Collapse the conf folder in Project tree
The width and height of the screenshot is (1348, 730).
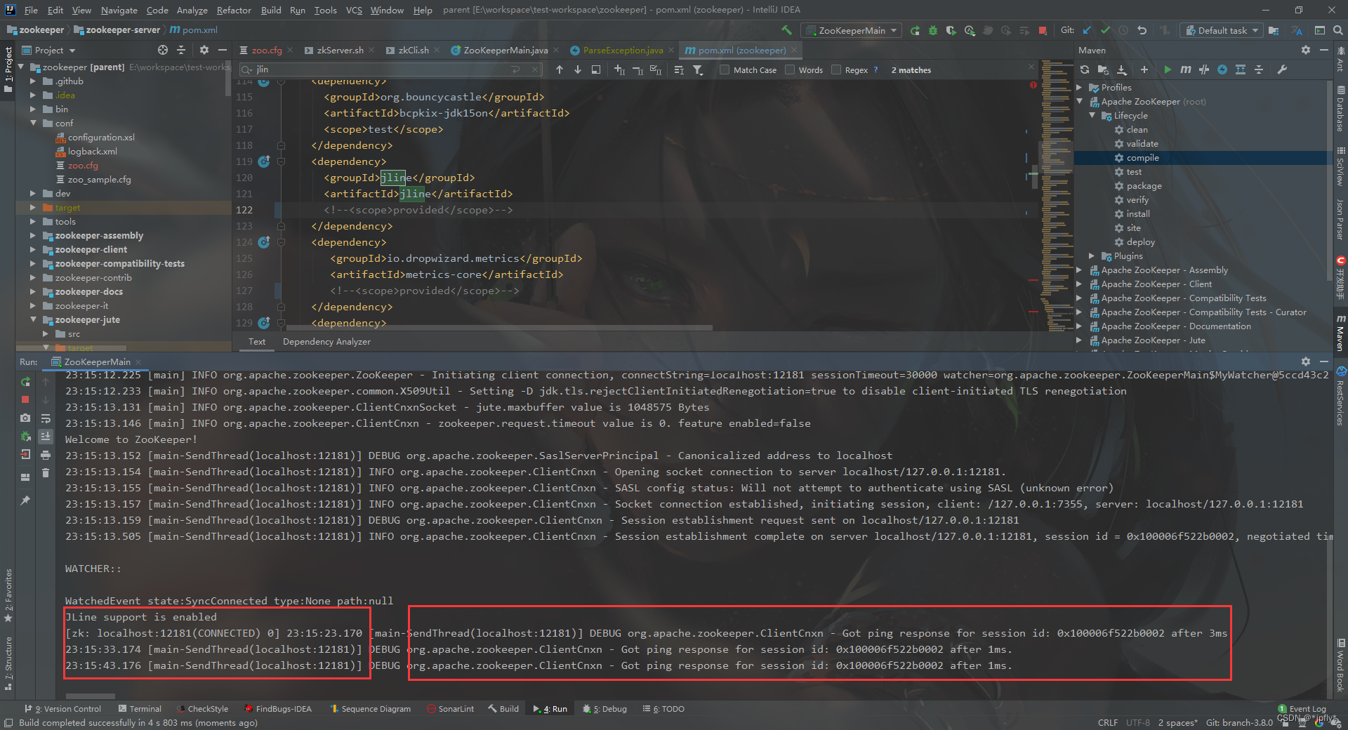pos(33,123)
